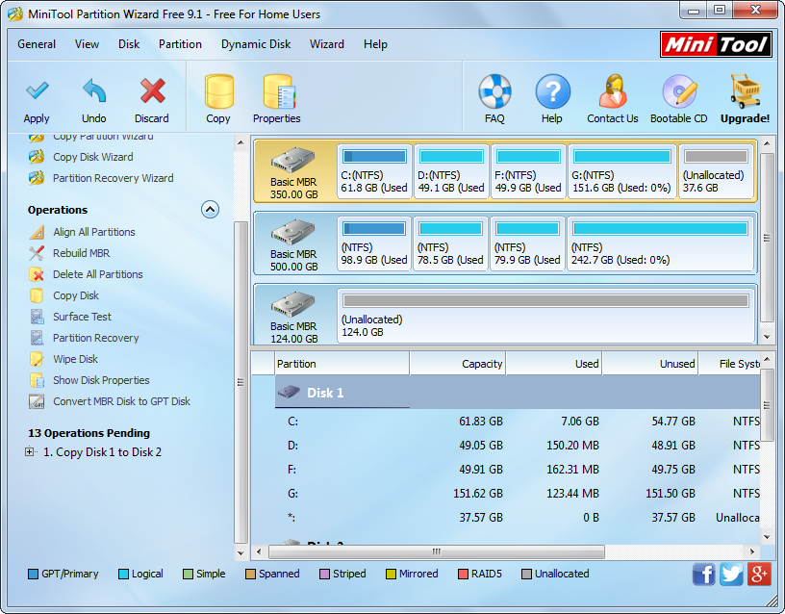Click the Undo arrow icon

pos(94,91)
